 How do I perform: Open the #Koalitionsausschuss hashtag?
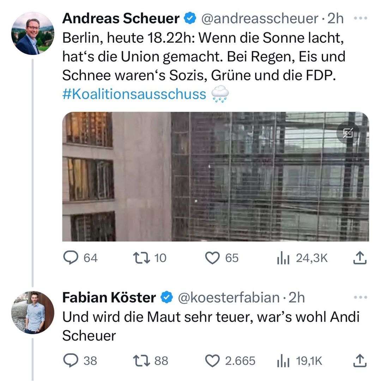(134, 95)
